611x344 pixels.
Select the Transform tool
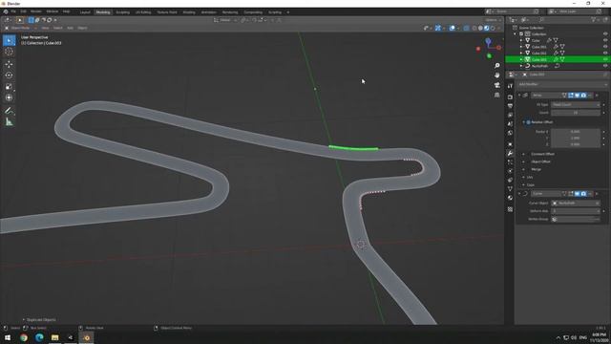(x=9, y=97)
